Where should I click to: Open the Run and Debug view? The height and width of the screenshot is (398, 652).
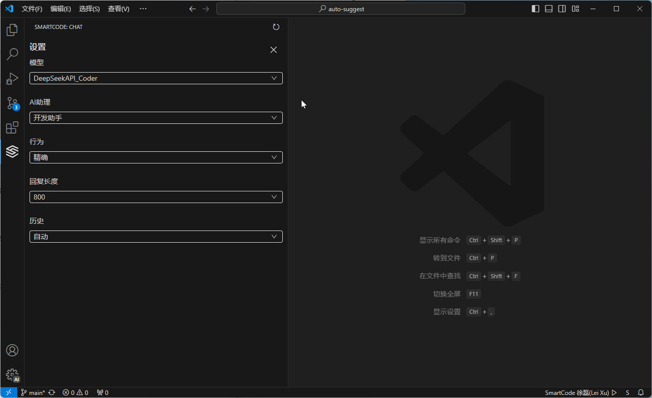[12, 79]
